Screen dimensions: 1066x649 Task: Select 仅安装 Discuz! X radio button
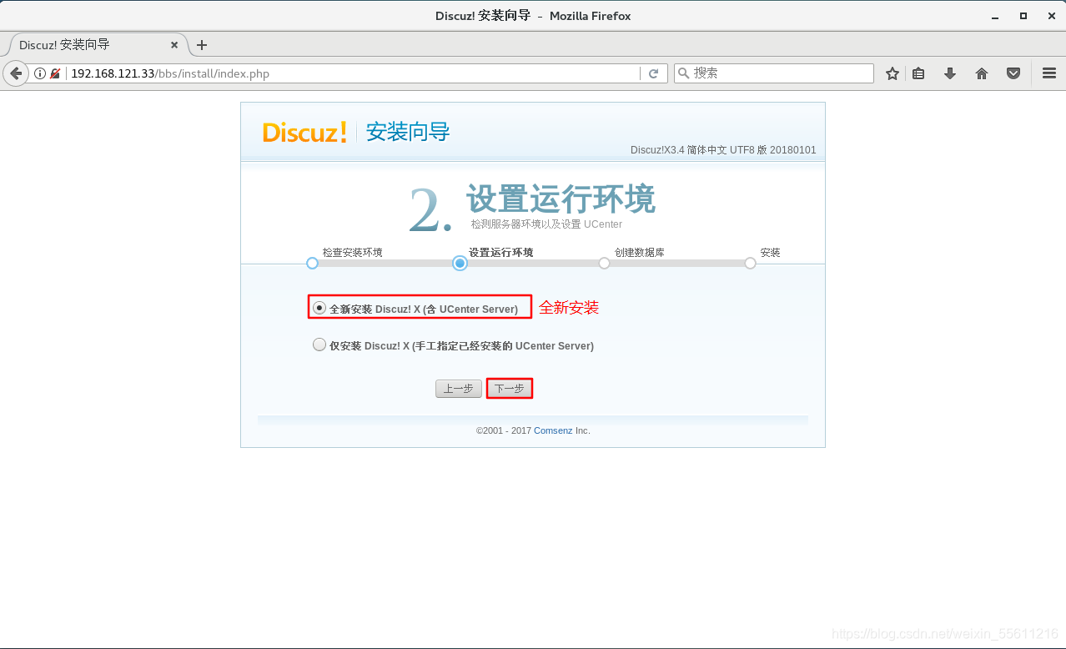point(319,345)
